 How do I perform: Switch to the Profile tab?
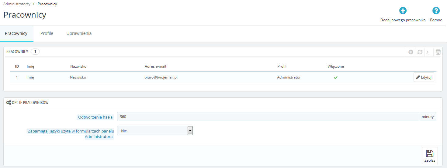click(47, 33)
